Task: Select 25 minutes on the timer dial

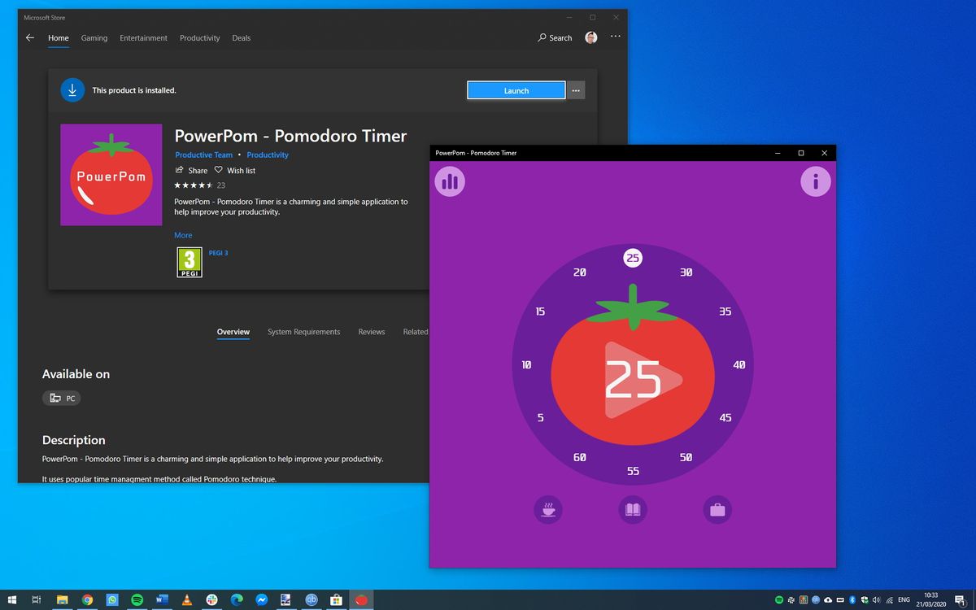Action: click(x=633, y=258)
